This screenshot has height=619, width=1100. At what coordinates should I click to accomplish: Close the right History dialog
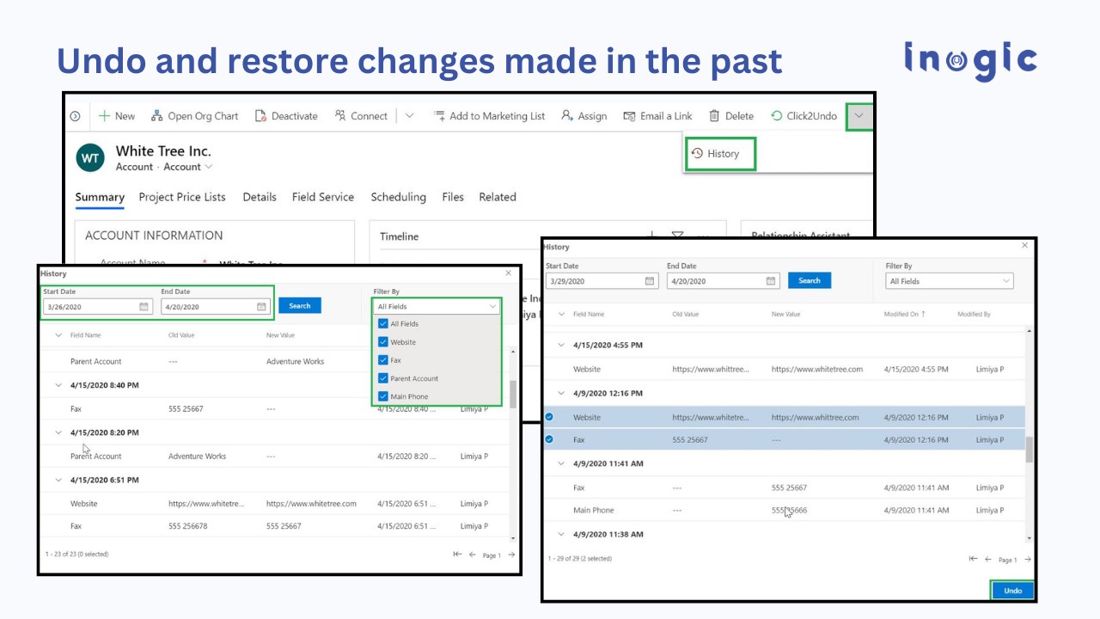coord(1024,246)
